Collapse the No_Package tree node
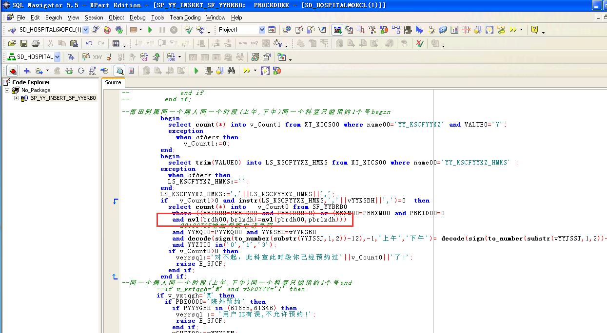The width and height of the screenshot is (607, 333). (7, 90)
